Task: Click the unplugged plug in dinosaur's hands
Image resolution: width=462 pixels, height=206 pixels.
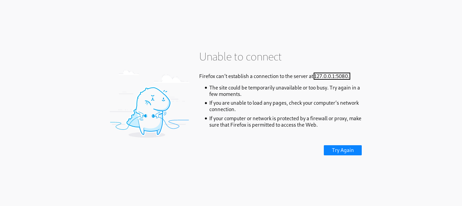Action: [145, 116]
